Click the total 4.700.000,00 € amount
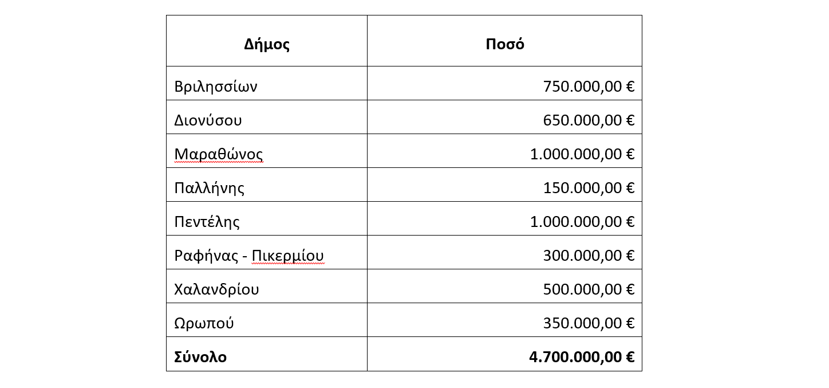Image resolution: width=829 pixels, height=388 pixels. click(582, 357)
